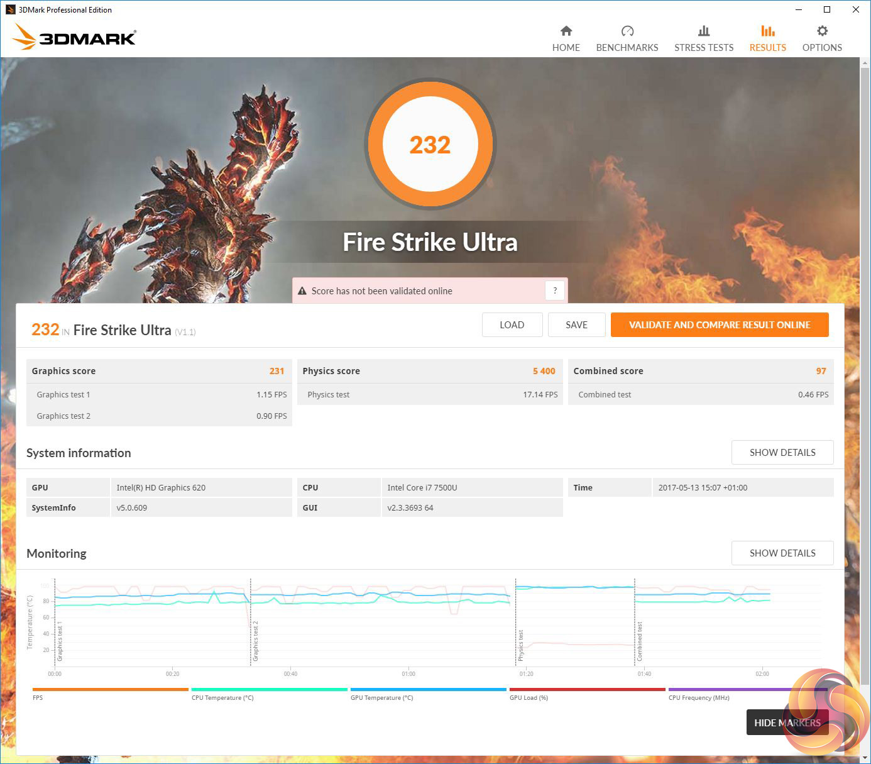Viewport: 871px width, 764px height.
Task: Click the Score has not been validated message
Action: pyautogui.click(x=382, y=291)
